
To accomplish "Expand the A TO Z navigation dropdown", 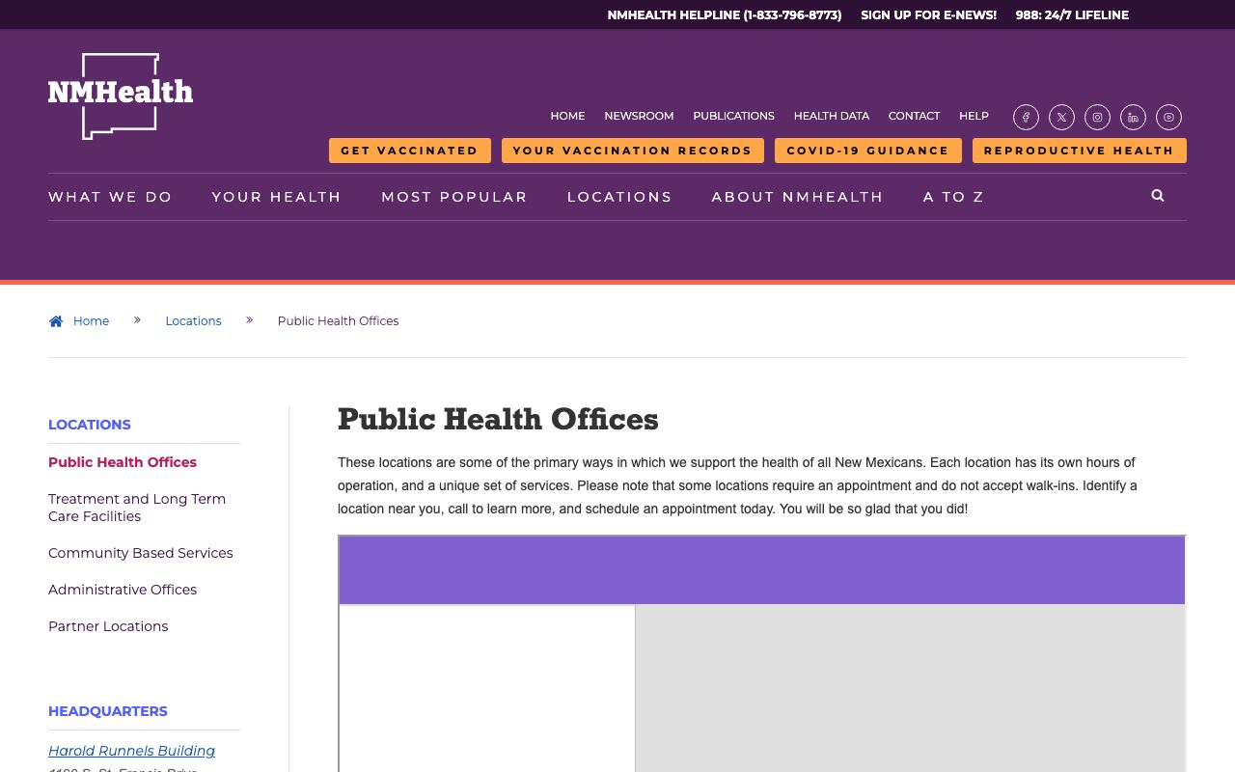I will pyautogui.click(x=953, y=197).
